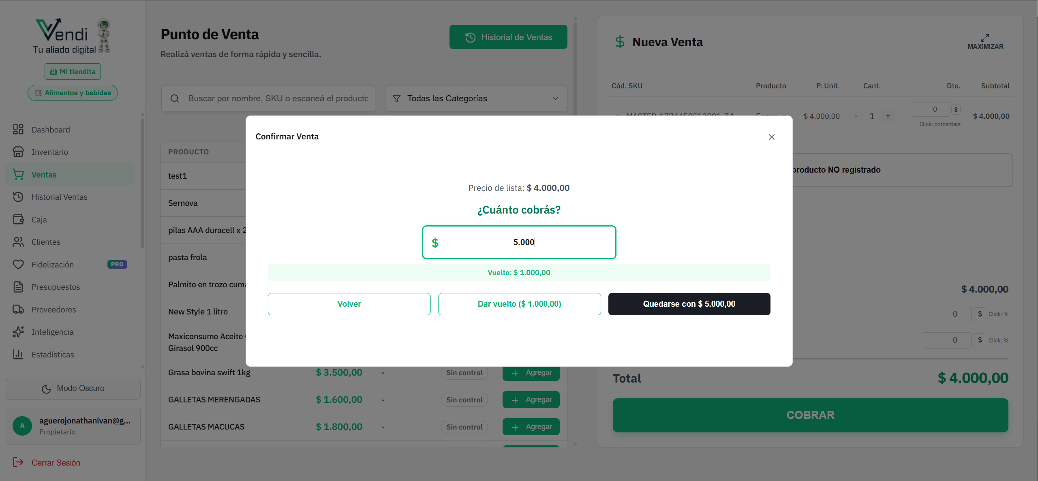1038x481 pixels.
Task: Open Inteligencia via the sparkles icon
Action: point(18,332)
